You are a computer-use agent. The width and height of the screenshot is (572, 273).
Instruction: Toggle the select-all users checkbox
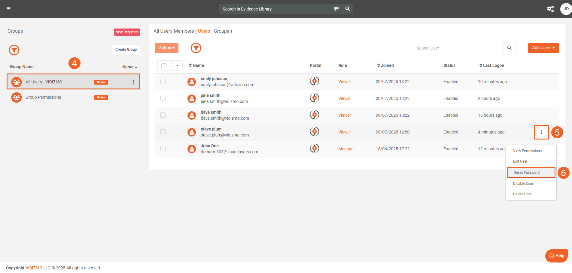(x=164, y=66)
